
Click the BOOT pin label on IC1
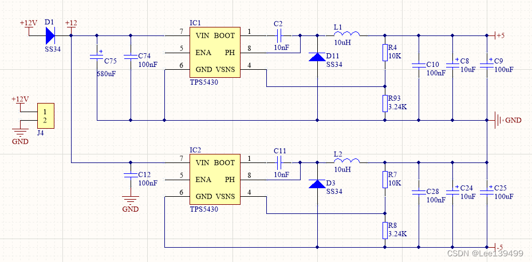(224, 35)
